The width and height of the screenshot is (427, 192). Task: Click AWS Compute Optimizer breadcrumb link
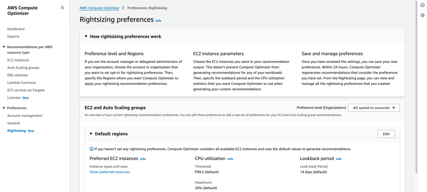point(99,8)
